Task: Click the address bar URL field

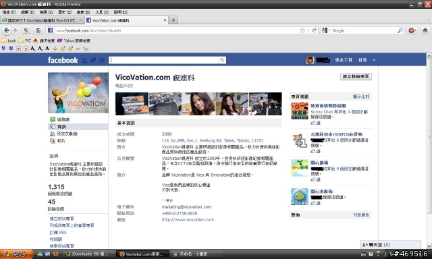Action: [176, 30]
